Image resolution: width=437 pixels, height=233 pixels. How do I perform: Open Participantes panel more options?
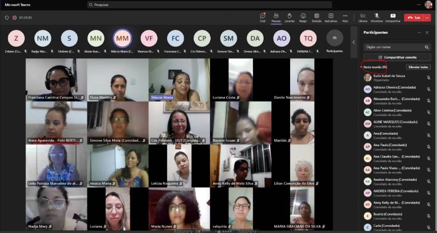419,32
